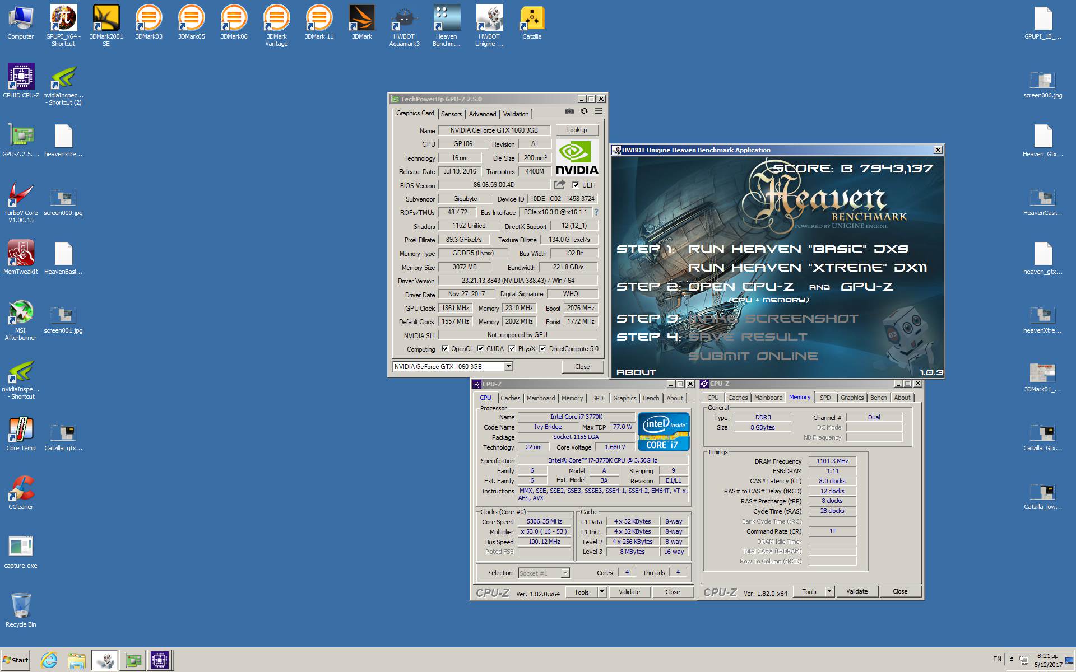Open the GPU selection dropdown in GPU-Z

coord(508,366)
